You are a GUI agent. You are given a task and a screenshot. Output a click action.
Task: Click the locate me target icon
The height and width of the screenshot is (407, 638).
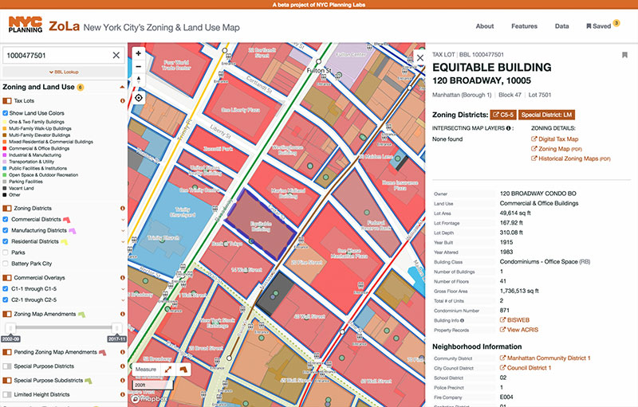[139, 98]
